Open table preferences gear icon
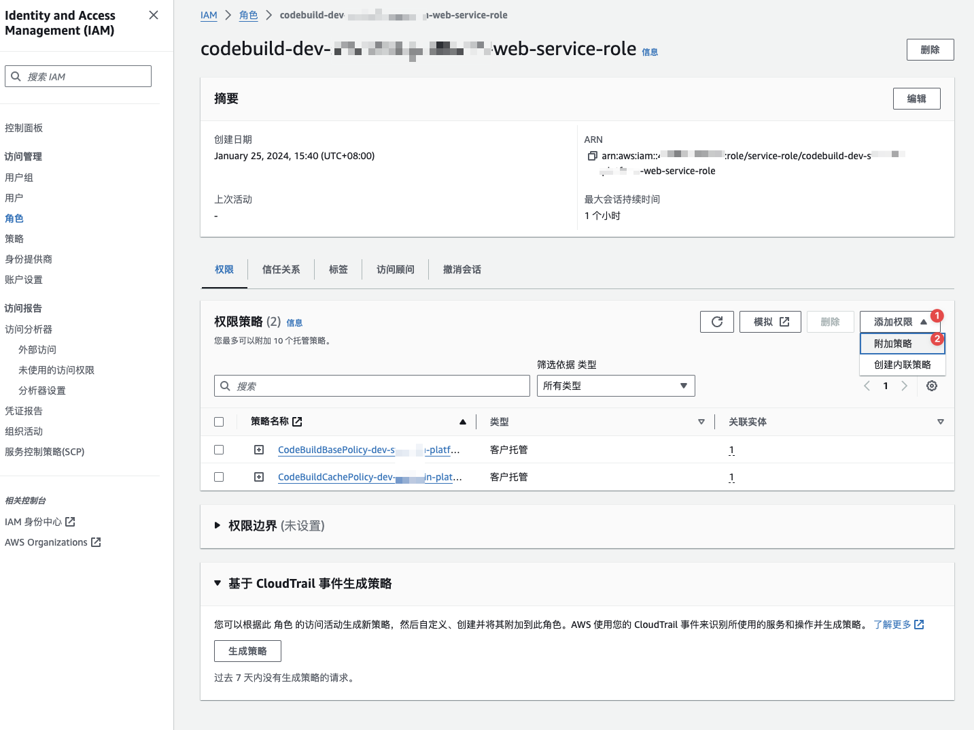The height and width of the screenshot is (730, 974). coord(932,386)
